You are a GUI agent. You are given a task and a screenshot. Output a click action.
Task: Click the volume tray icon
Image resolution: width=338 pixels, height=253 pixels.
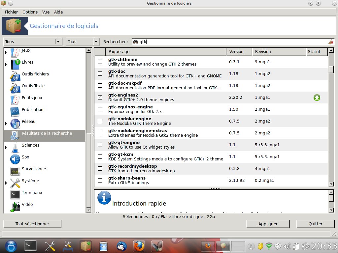tap(287, 246)
